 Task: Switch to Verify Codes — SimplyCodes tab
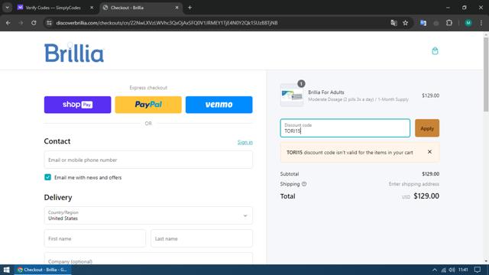pyautogui.click(x=53, y=8)
